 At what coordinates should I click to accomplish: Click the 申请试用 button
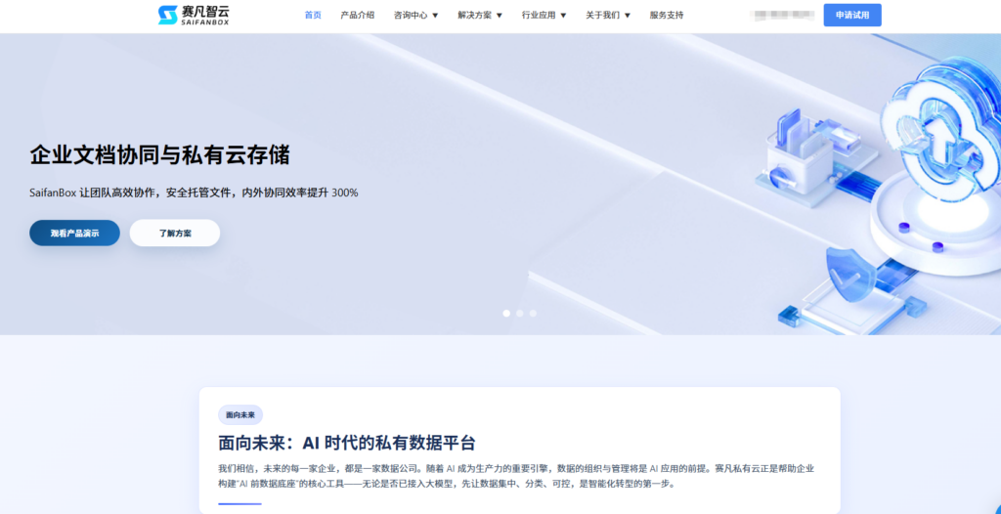click(852, 16)
